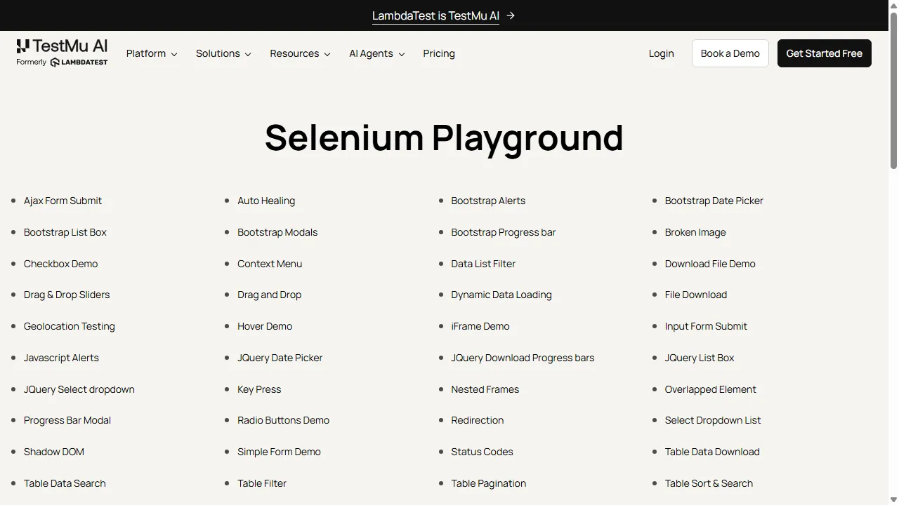Open the Table Data Search demo
Image resolution: width=899 pixels, height=505 pixels.
(65, 483)
